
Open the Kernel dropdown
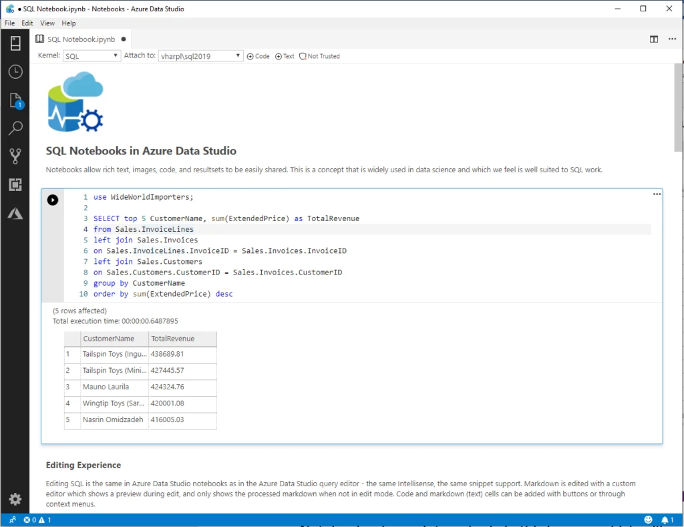point(92,55)
